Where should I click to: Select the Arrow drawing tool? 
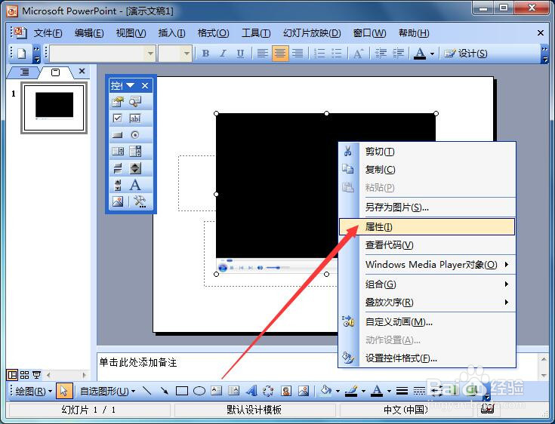point(165,391)
